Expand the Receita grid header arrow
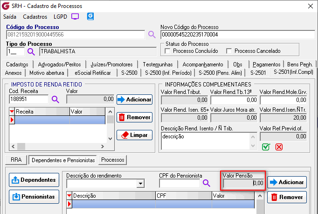This screenshot has height=214, width=318. (12, 112)
